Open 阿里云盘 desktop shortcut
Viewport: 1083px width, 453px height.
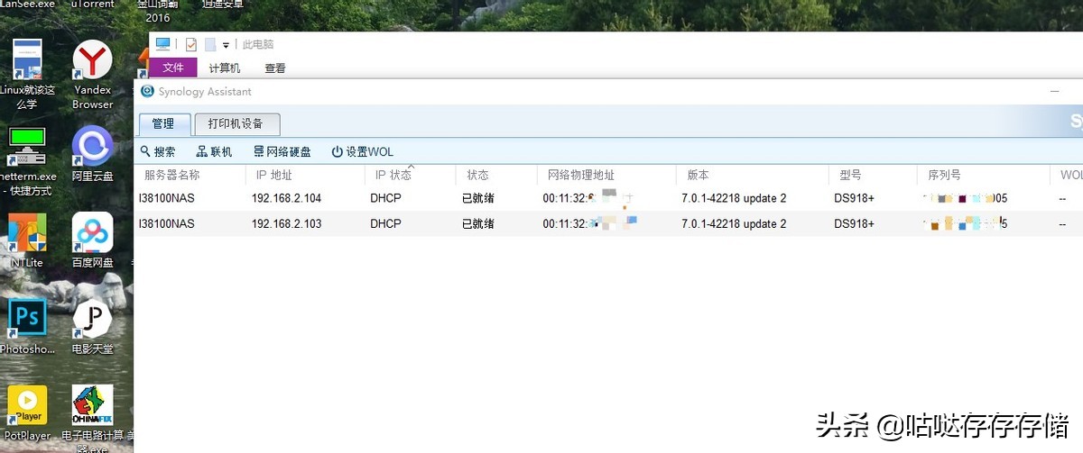[x=92, y=153]
